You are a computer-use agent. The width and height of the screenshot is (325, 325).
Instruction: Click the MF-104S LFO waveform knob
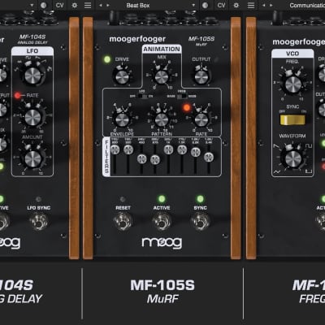tap(32, 75)
